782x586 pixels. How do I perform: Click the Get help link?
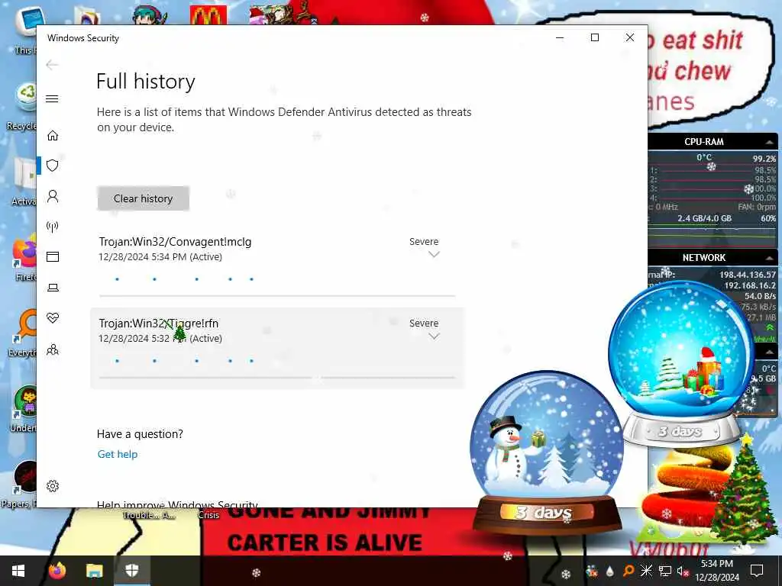(117, 454)
